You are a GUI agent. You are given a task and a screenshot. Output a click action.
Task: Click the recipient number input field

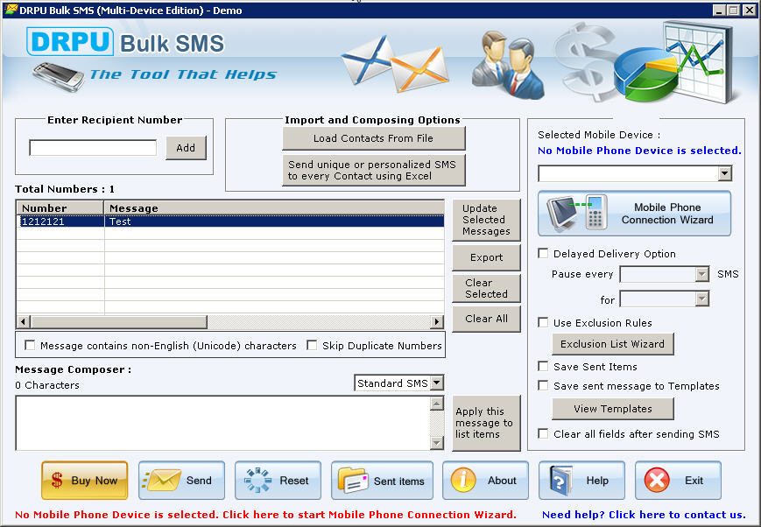coord(93,148)
